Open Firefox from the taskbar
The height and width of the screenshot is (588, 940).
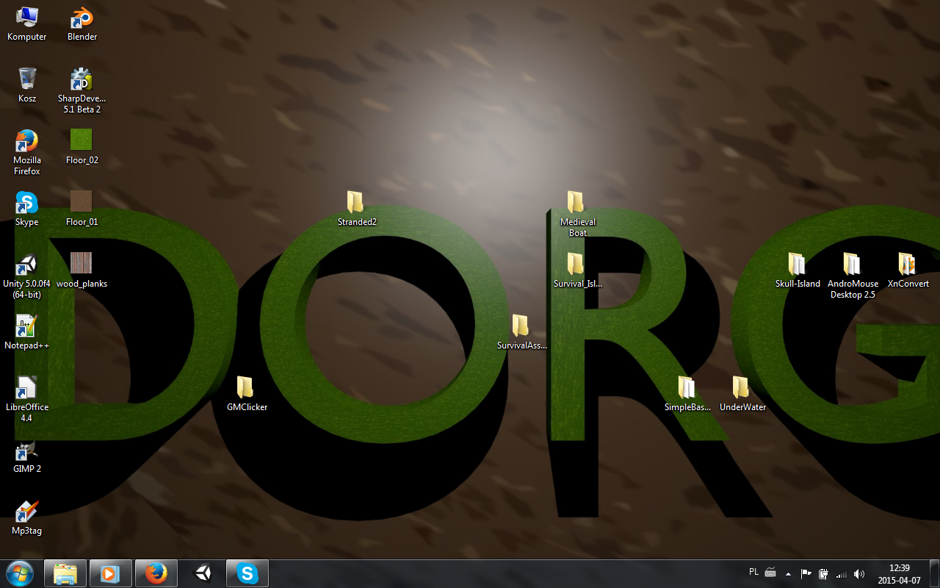pyautogui.click(x=156, y=573)
